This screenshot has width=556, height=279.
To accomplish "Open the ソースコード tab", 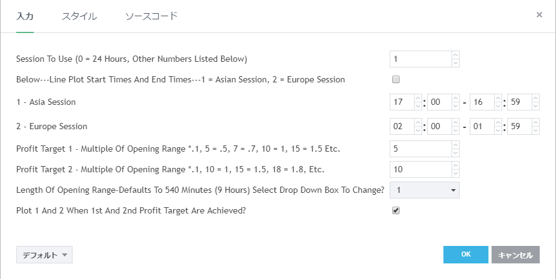I will point(151,16).
